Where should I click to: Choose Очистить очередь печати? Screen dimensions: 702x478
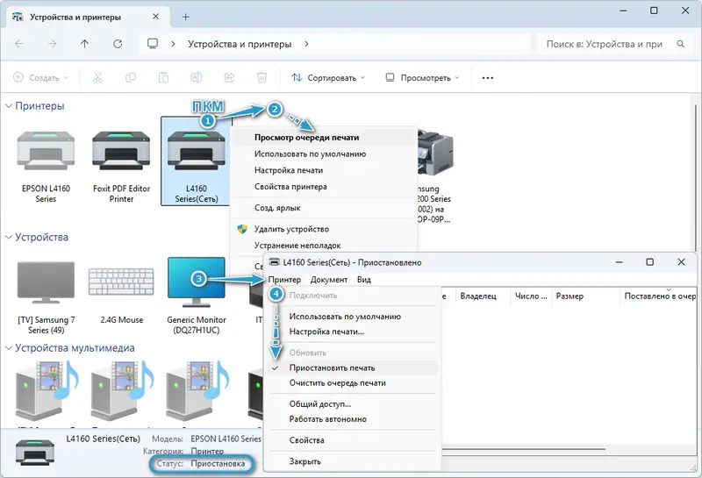click(354, 383)
